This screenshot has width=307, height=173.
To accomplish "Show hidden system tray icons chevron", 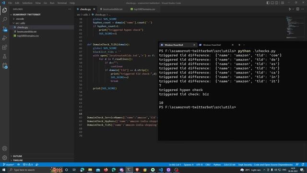I will tap(264, 170).
